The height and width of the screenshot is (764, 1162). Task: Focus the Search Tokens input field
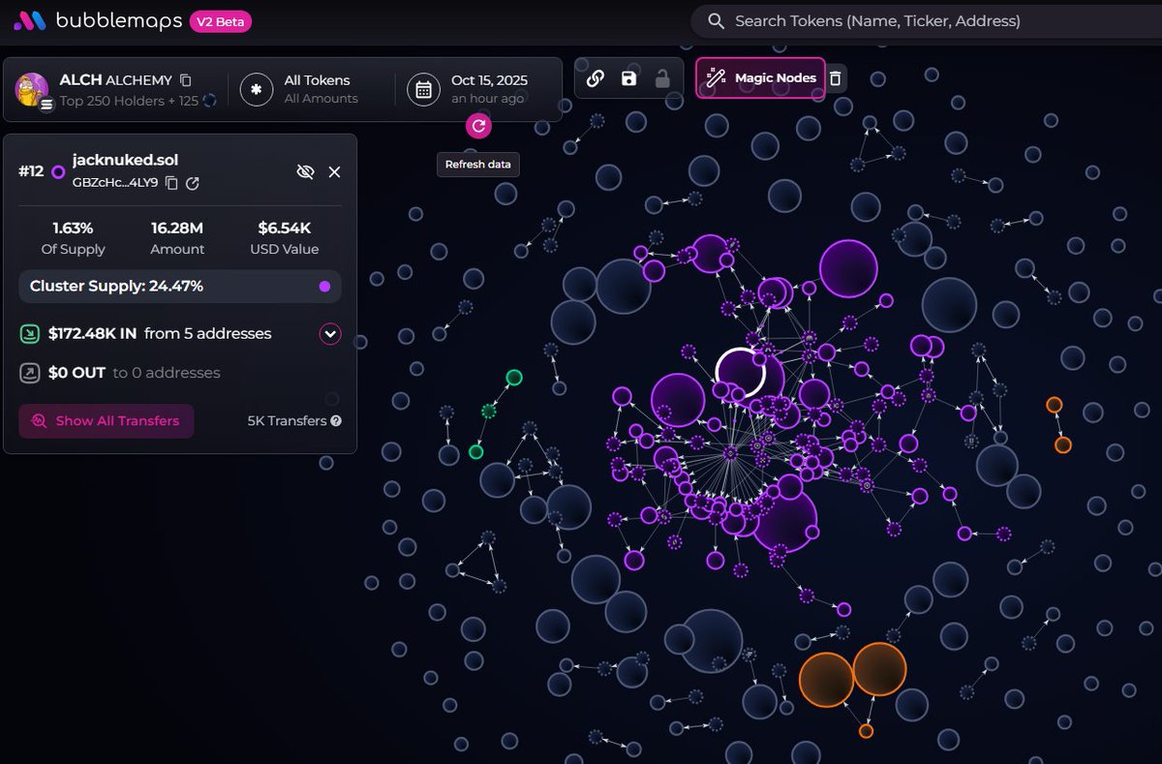[x=926, y=21]
